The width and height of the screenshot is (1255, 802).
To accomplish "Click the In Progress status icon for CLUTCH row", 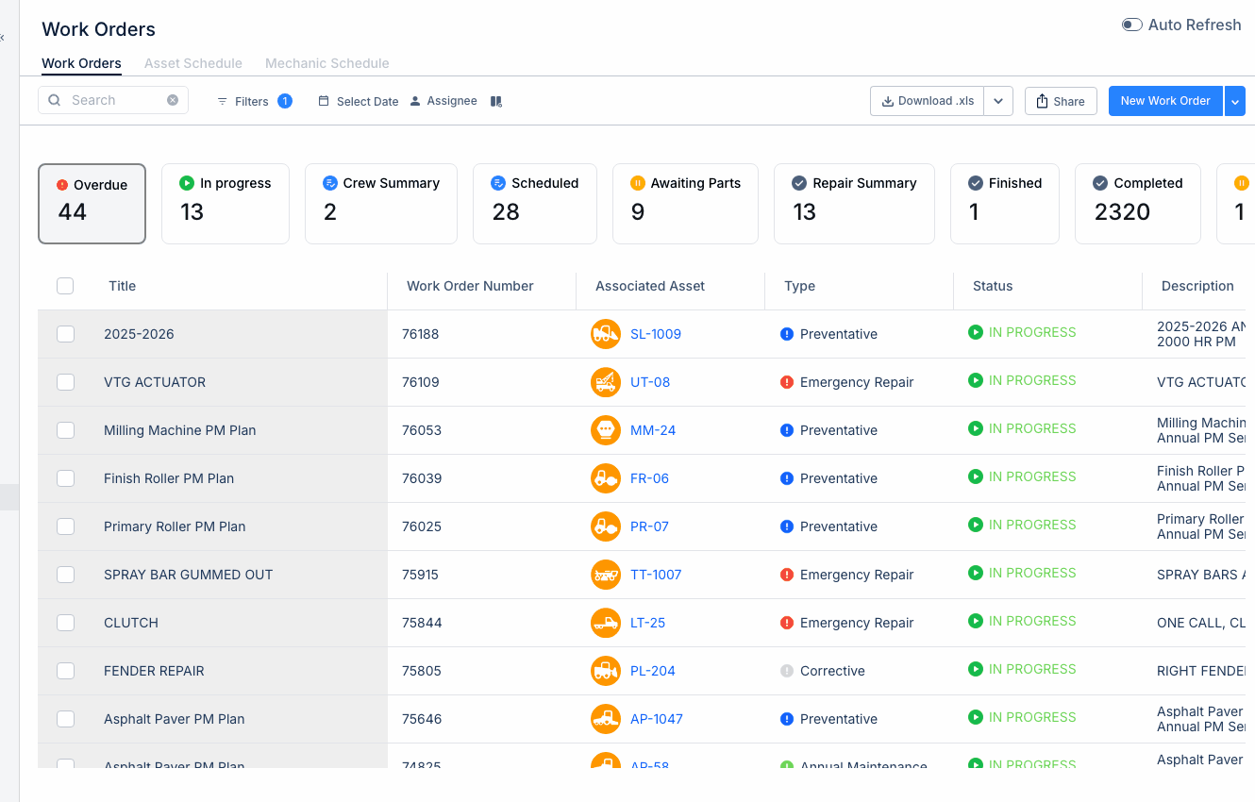I will coord(976,621).
